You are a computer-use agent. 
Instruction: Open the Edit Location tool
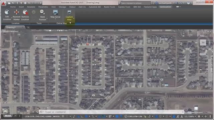(x=7, y=15)
